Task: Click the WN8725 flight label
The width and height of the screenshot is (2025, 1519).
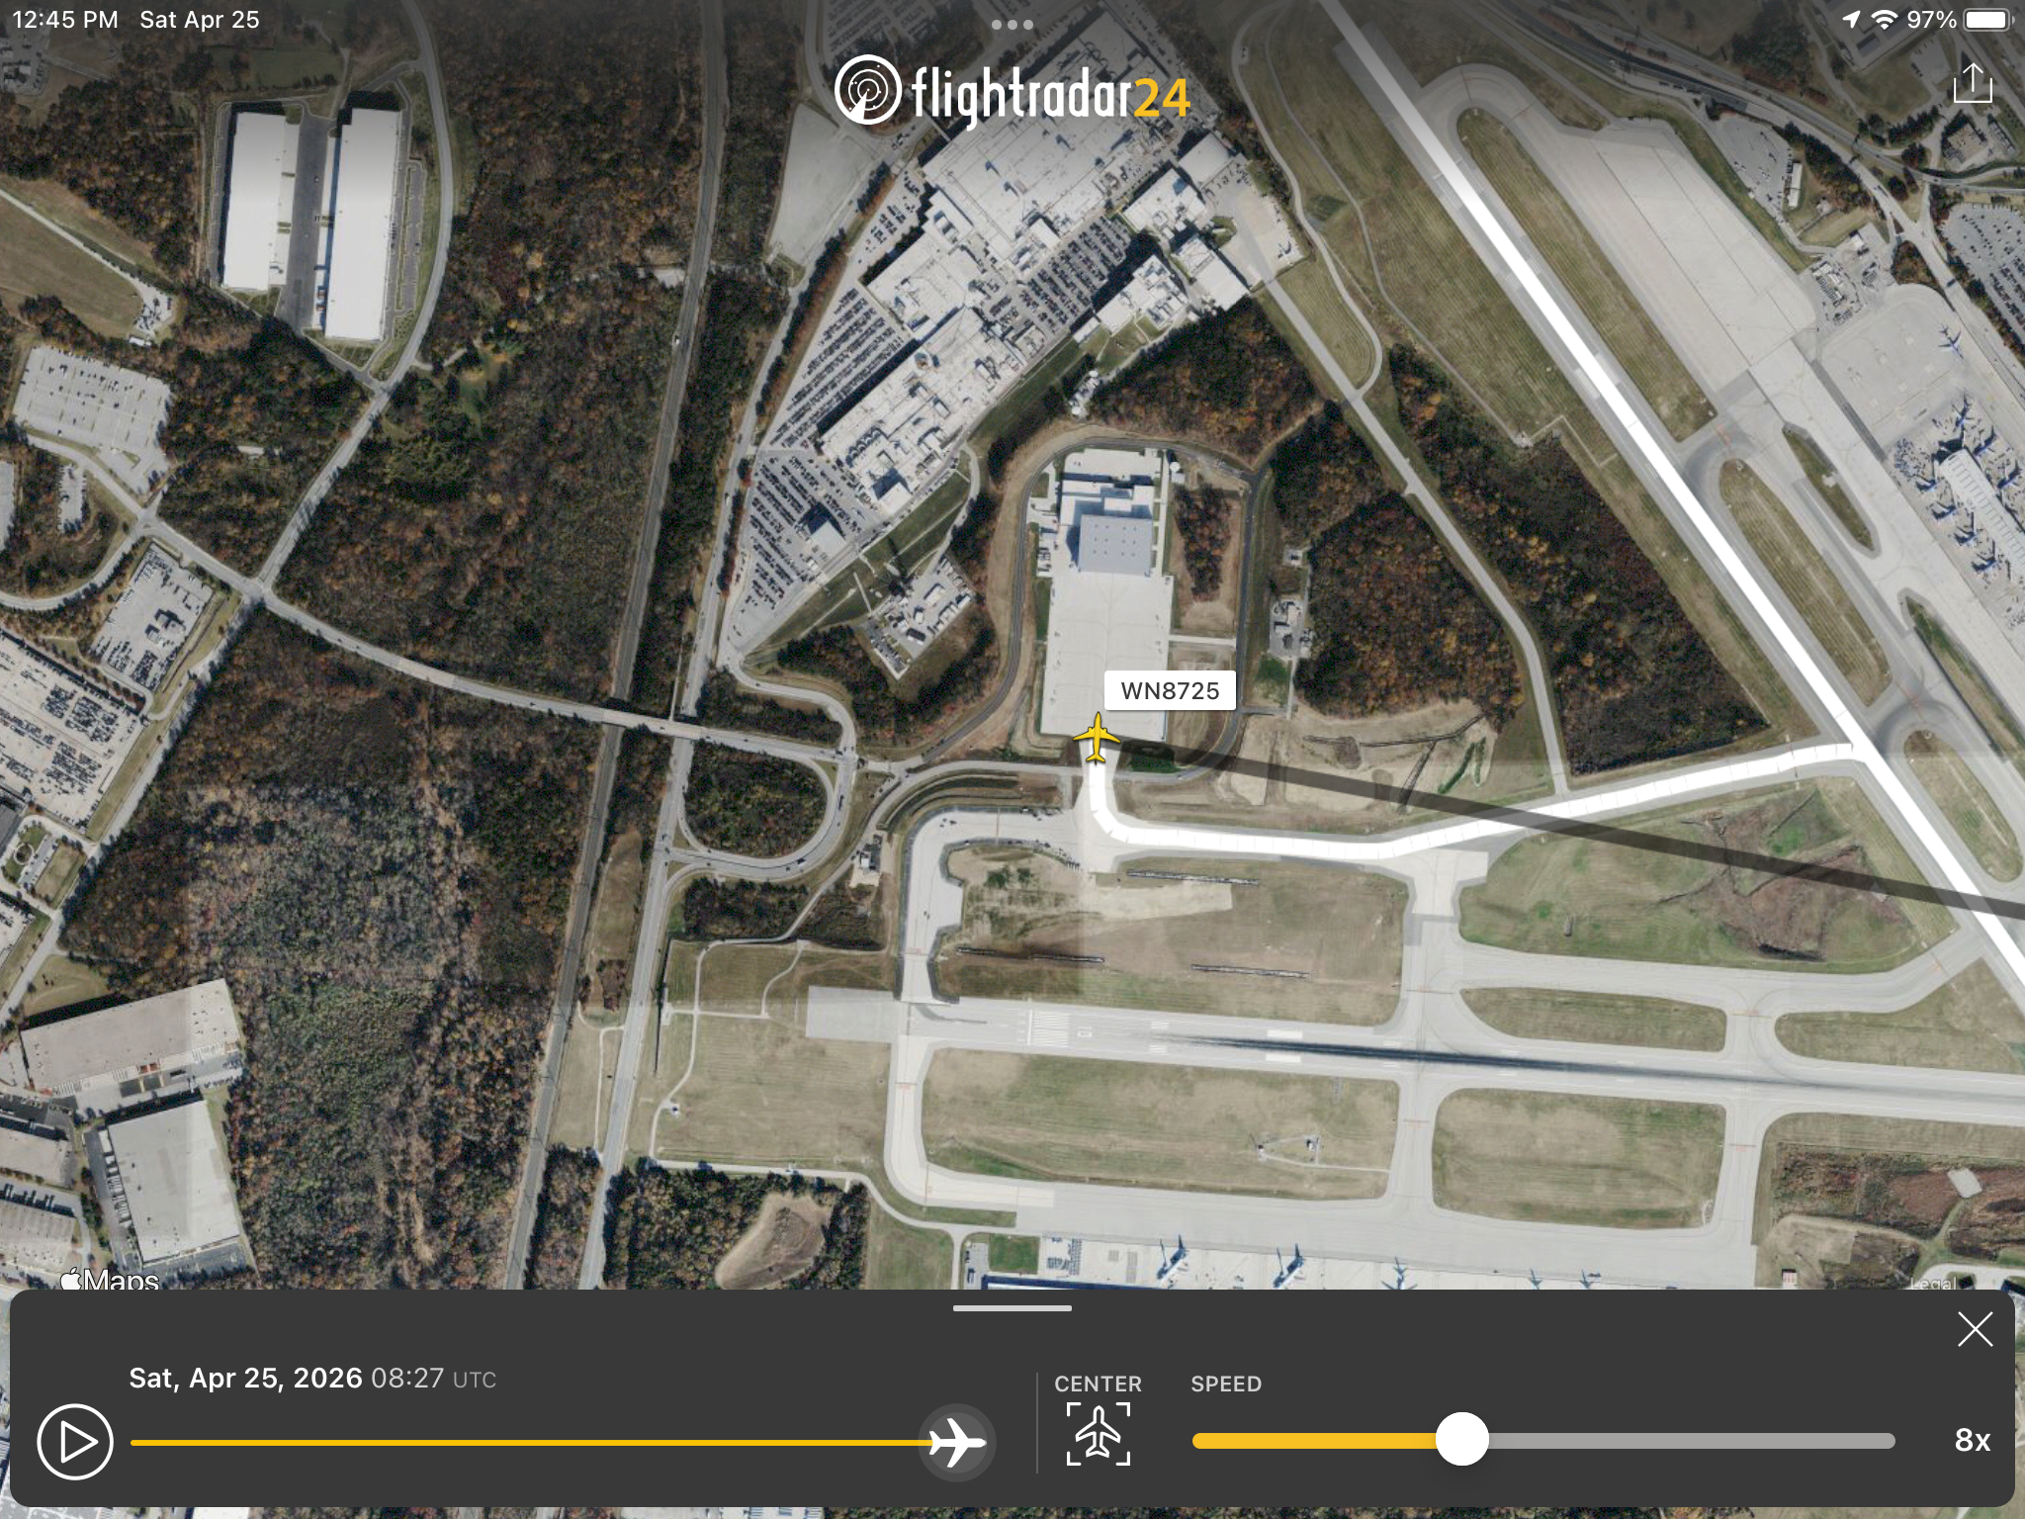Action: click(1170, 690)
